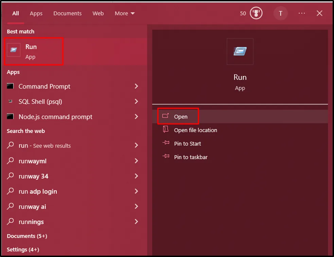Click the Node.js command prompt icon
This screenshot has height=257, width=334.
point(11,117)
